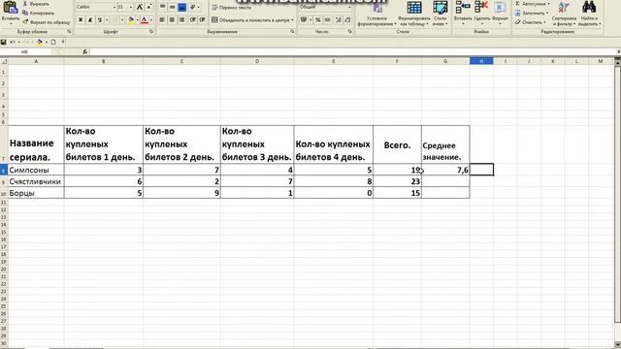Apply the accounting currency number format
Screen dimensions: 621x349
[304, 19]
